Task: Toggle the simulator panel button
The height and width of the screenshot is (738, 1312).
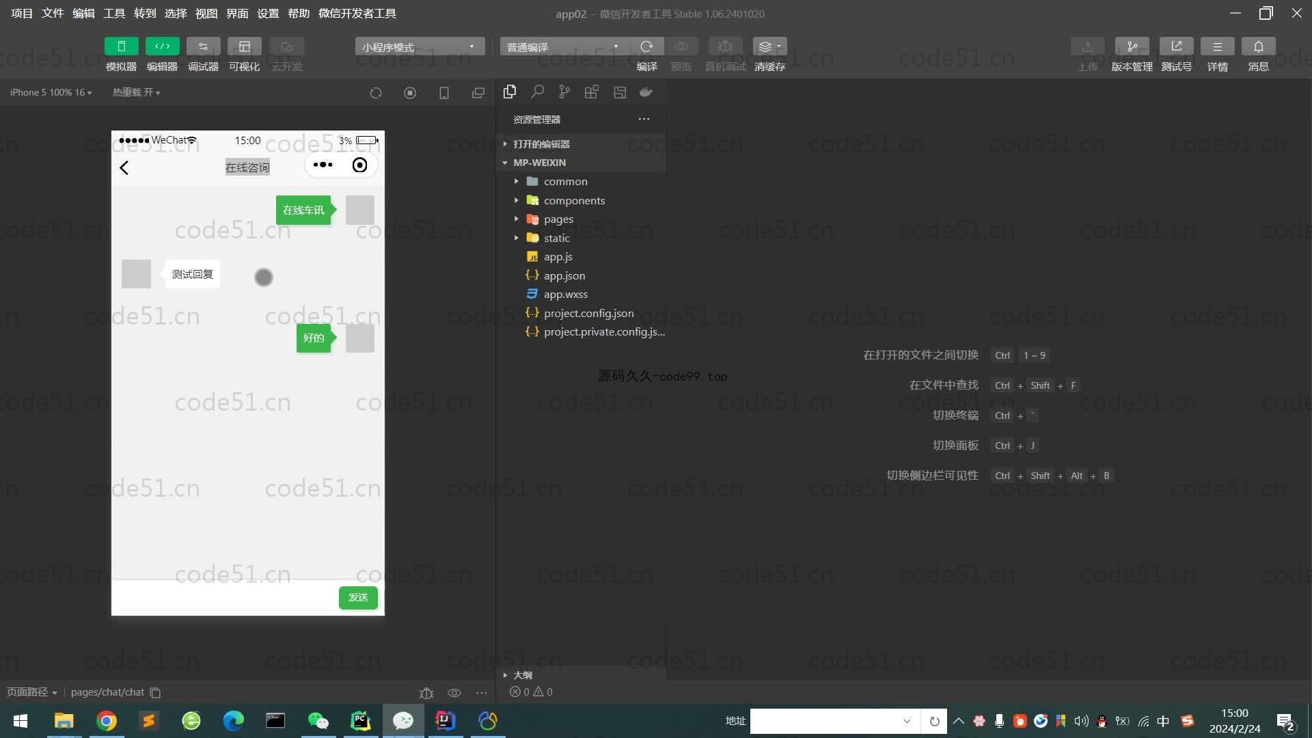Action: pyautogui.click(x=121, y=46)
